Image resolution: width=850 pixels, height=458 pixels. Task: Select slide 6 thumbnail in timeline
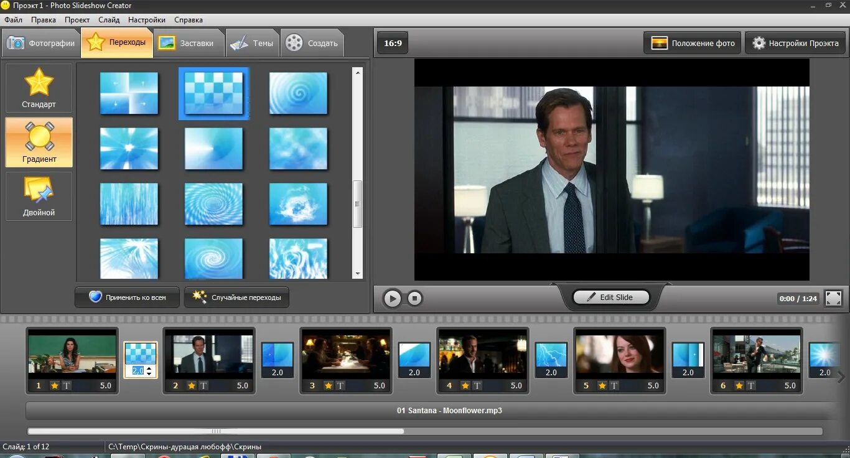[757, 354]
